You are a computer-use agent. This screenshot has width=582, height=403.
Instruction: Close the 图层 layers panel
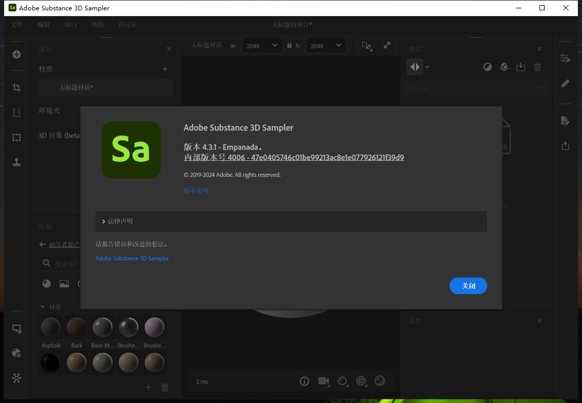pyautogui.click(x=539, y=49)
